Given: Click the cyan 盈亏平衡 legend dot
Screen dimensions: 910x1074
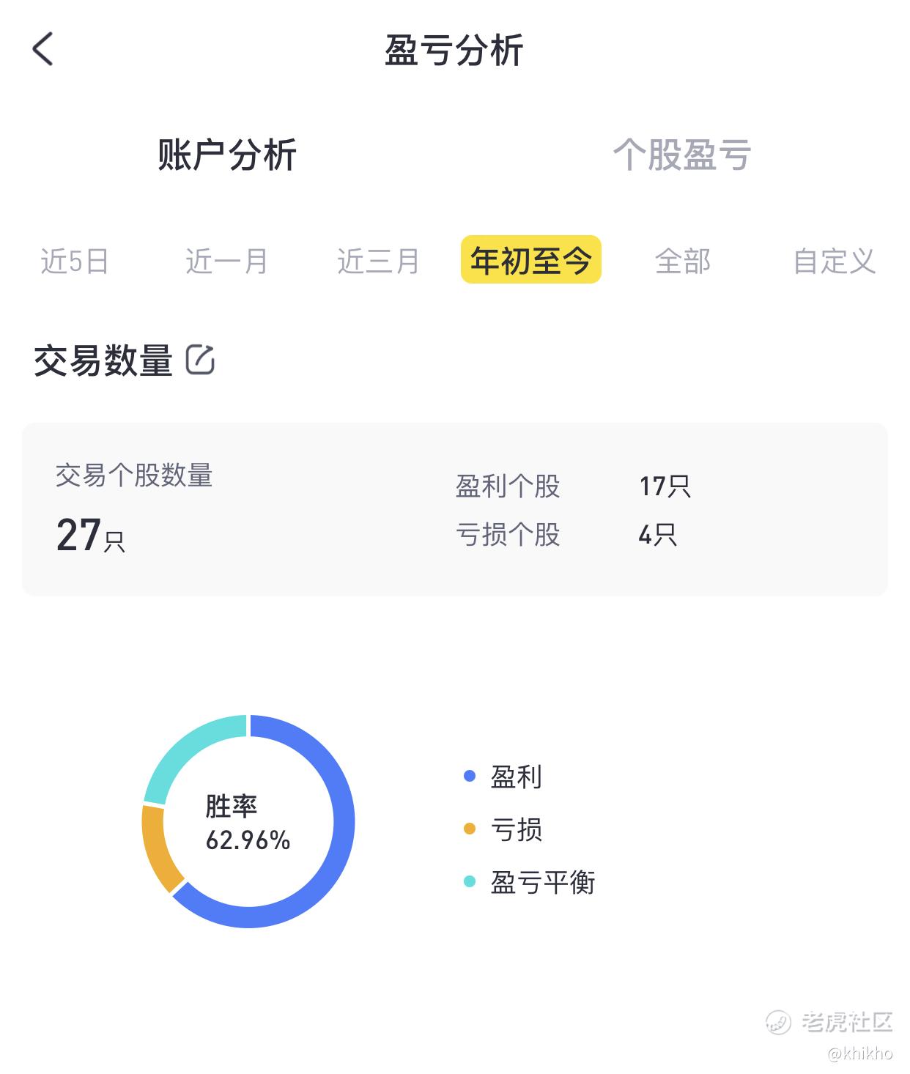Looking at the screenshot, I should [x=470, y=881].
